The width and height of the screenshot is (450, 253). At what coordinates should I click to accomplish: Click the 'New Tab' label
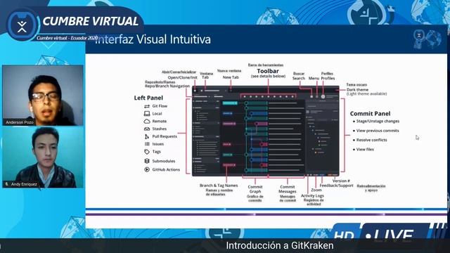tap(231, 77)
